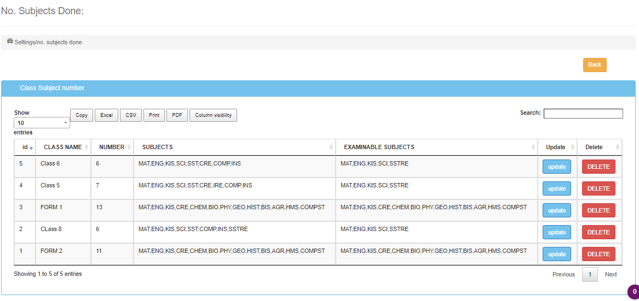Sort by NUMBER column header
The width and height of the screenshot is (639, 301).
click(112, 147)
